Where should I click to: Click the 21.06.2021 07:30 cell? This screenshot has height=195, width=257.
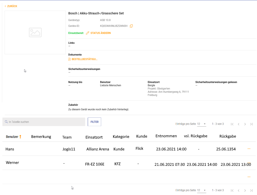point(170,165)
